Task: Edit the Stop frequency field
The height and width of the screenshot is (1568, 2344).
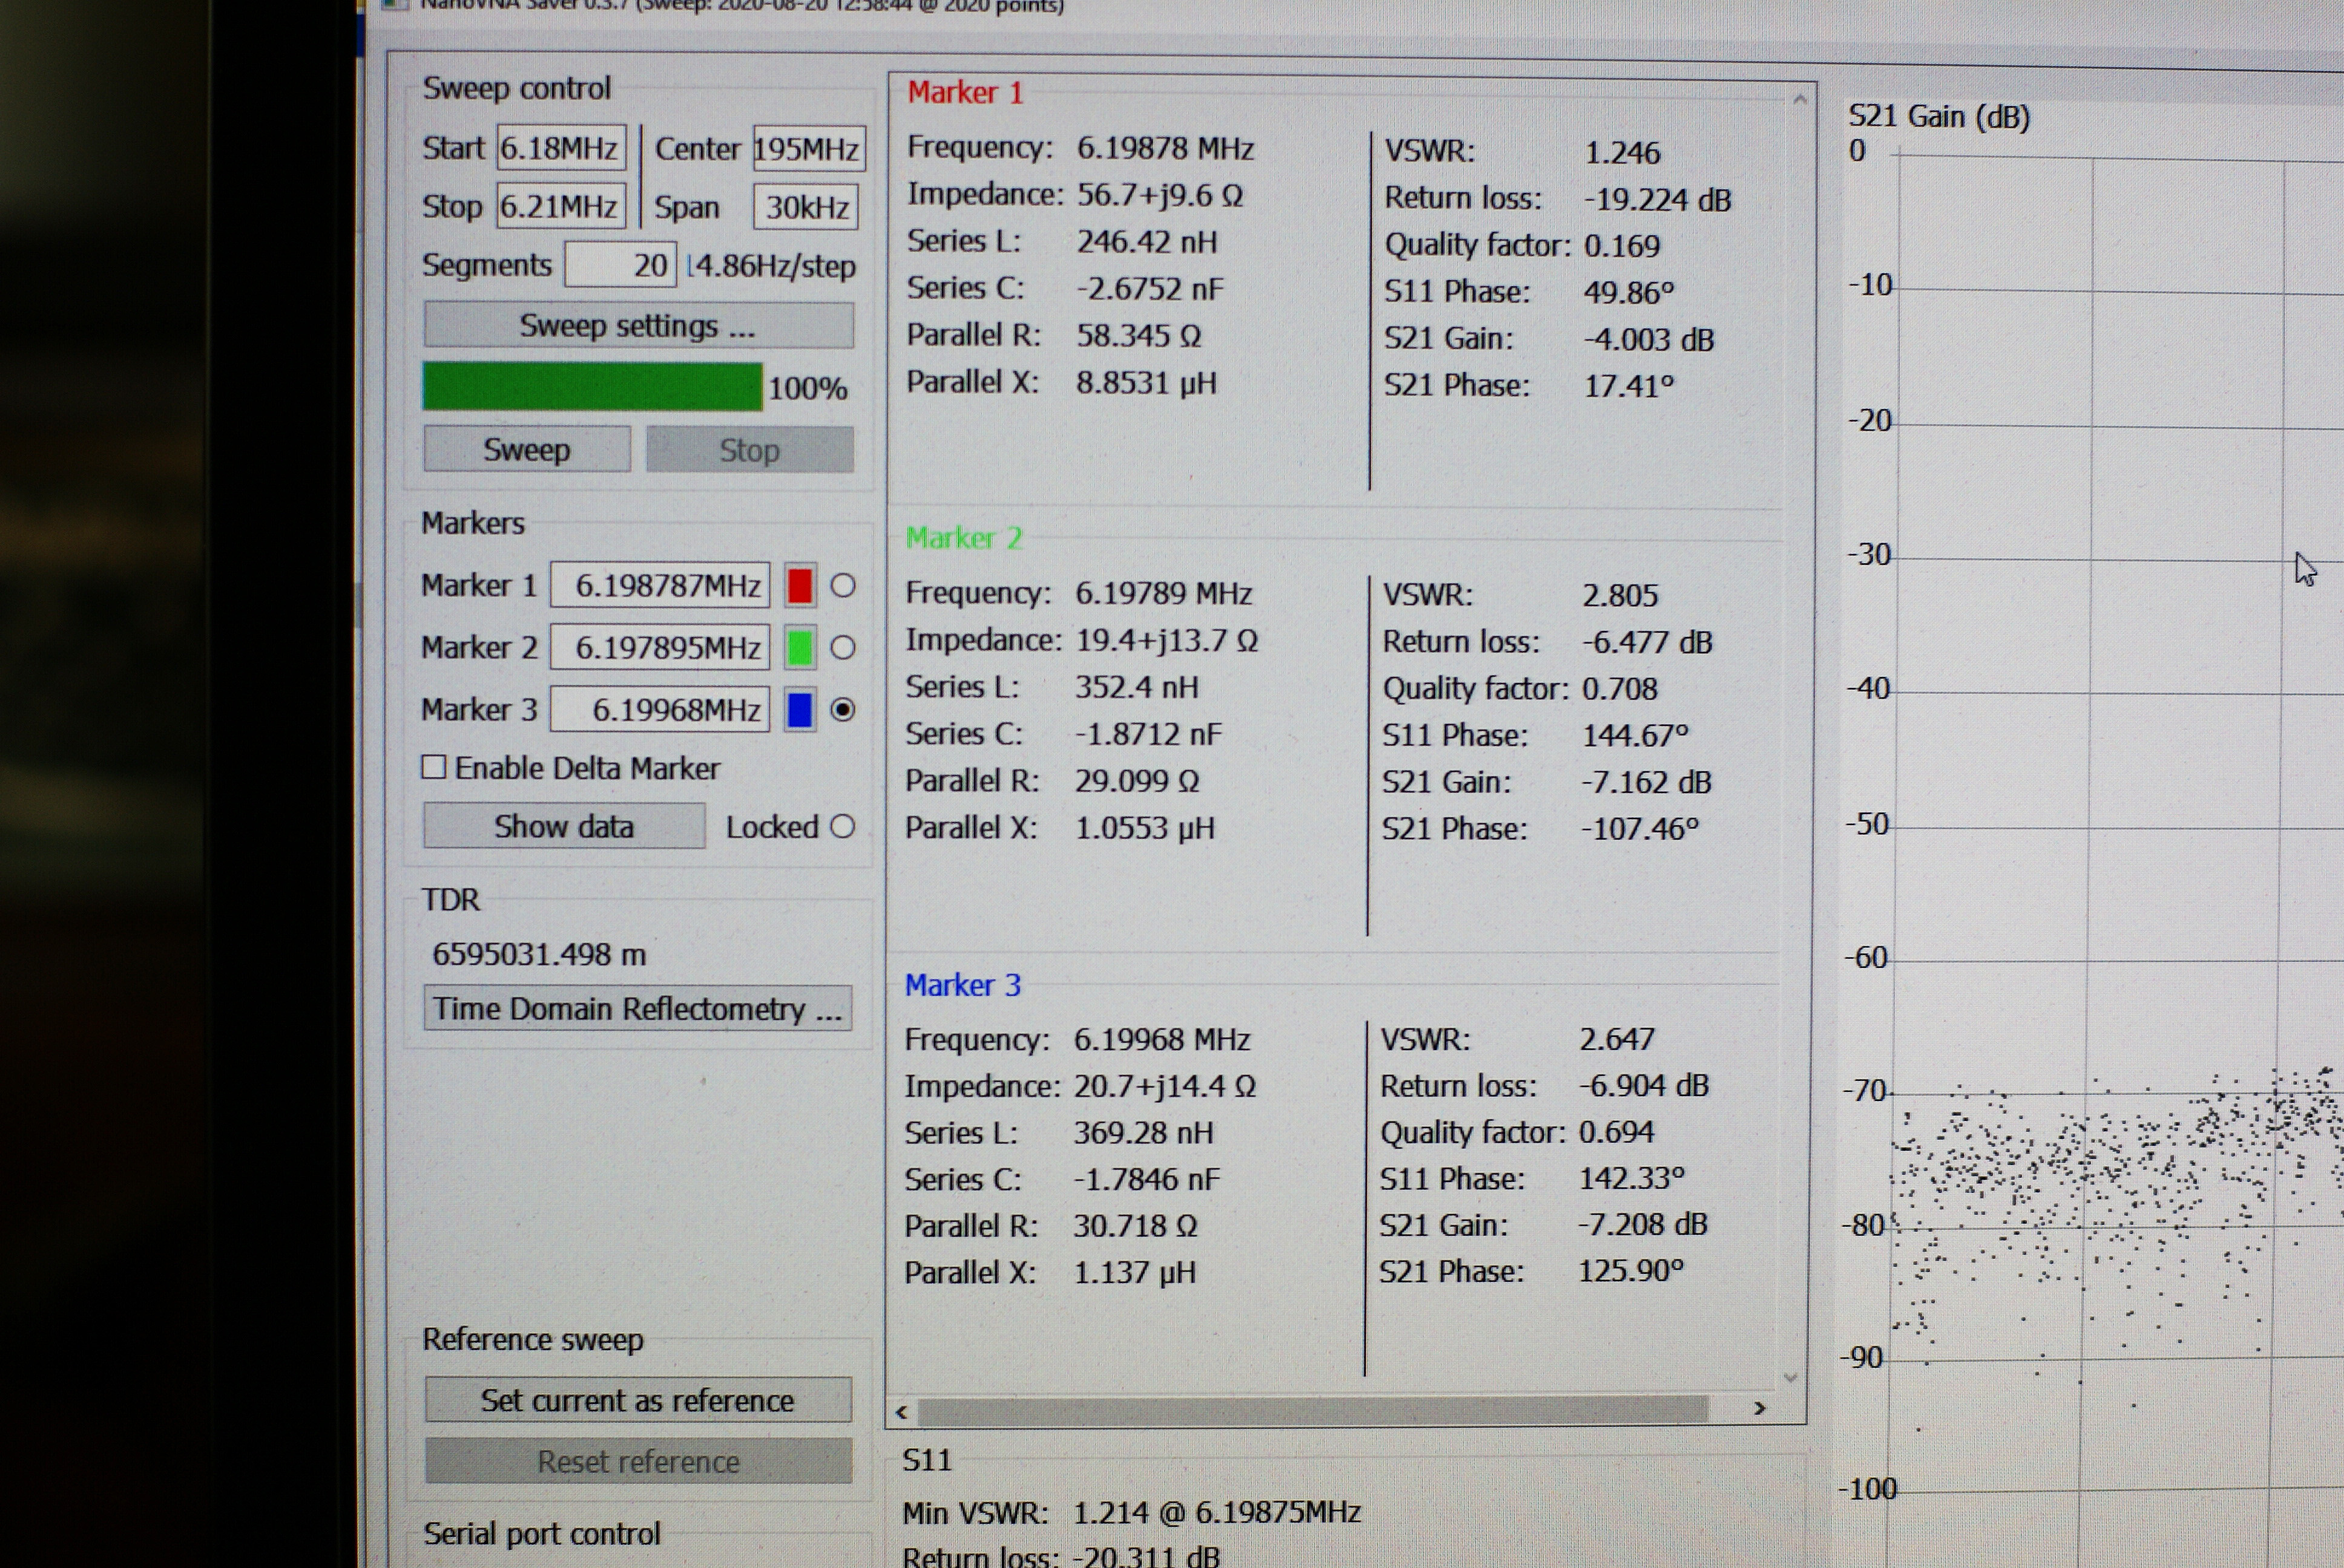Action: 560,206
